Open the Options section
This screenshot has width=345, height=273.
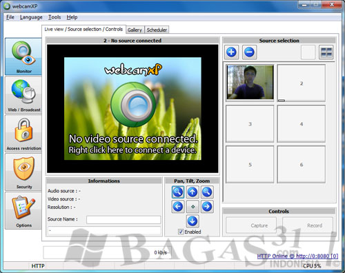(x=23, y=211)
